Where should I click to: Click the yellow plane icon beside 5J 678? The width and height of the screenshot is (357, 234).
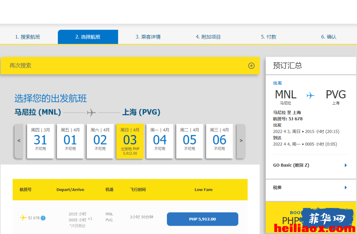(x=23, y=217)
